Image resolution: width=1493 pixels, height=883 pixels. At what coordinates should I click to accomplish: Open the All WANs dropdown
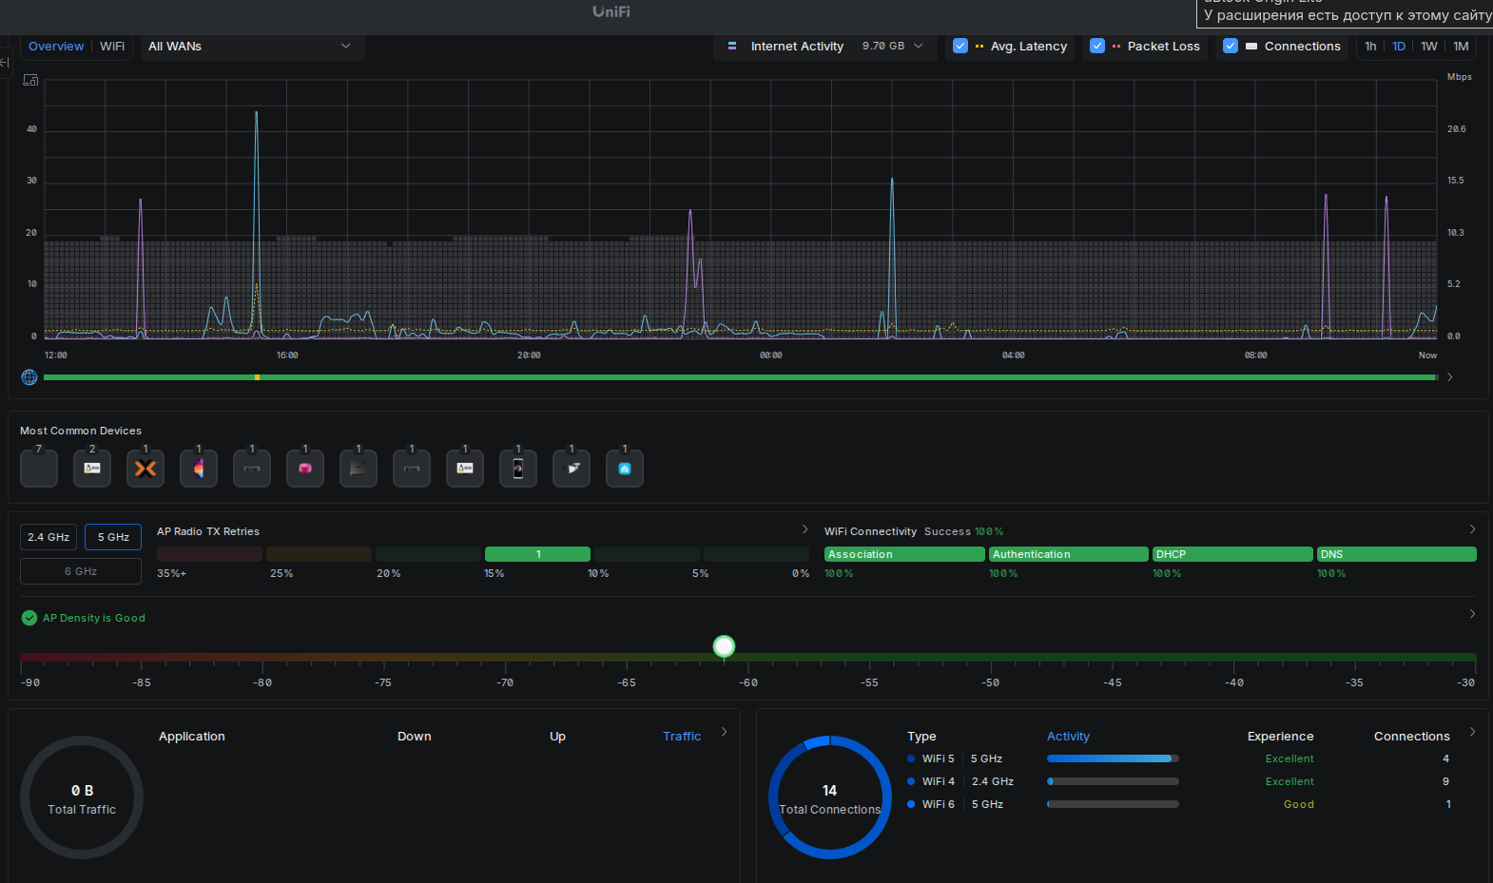pyautogui.click(x=251, y=46)
